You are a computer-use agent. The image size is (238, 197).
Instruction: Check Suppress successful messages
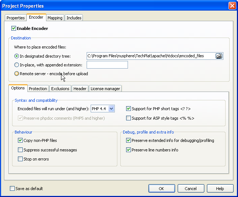click(x=20, y=150)
